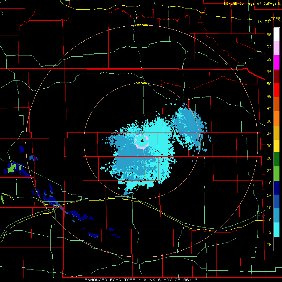This screenshot has height=282, width=282.
Task: Click the 30 legend value
Action: tap(269, 146)
